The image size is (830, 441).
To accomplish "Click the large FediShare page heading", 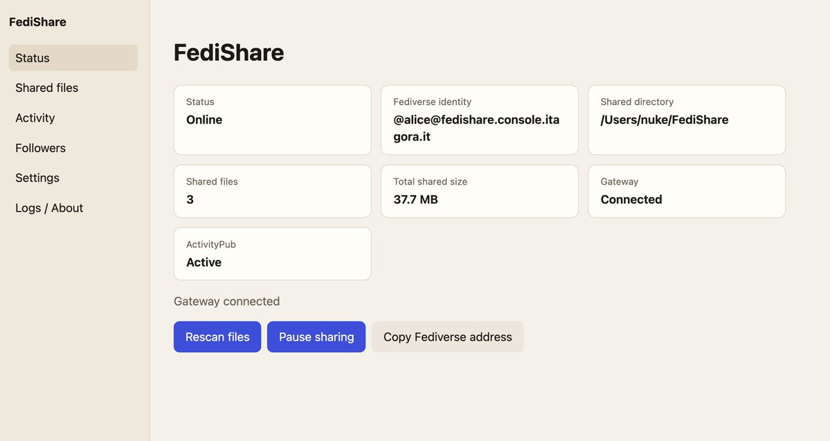I will [x=228, y=53].
